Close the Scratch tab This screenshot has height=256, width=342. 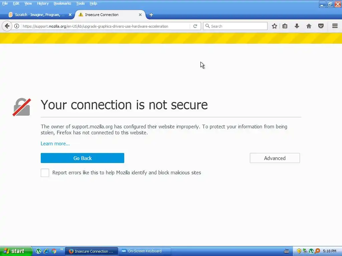click(x=70, y=15)
